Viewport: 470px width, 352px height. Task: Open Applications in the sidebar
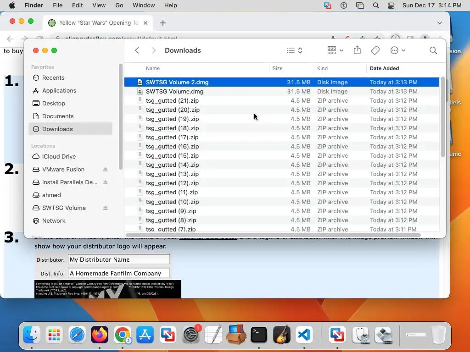pyautogui.click(x=70, y=90)
